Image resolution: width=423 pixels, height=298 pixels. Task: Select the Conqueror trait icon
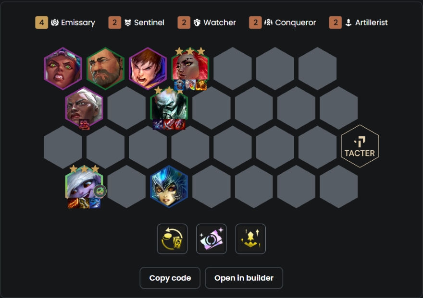pyautogui.click(x=268, y=23)
